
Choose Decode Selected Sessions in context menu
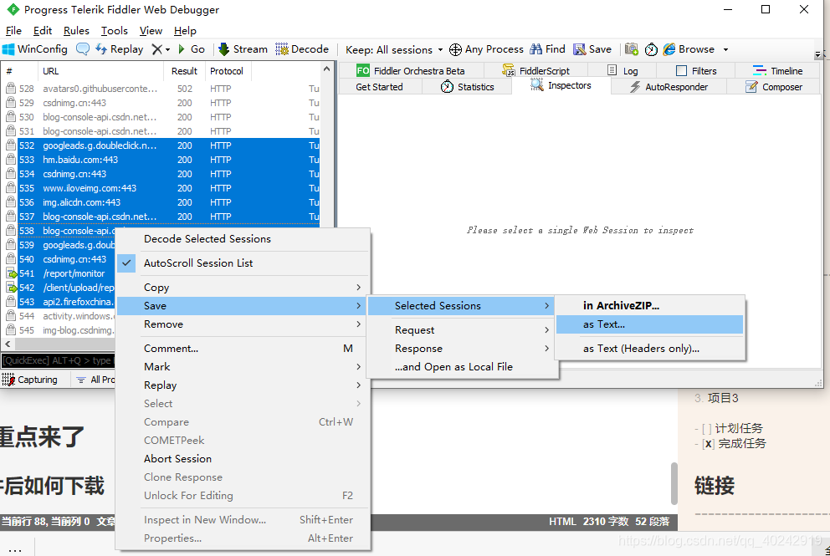243,239
